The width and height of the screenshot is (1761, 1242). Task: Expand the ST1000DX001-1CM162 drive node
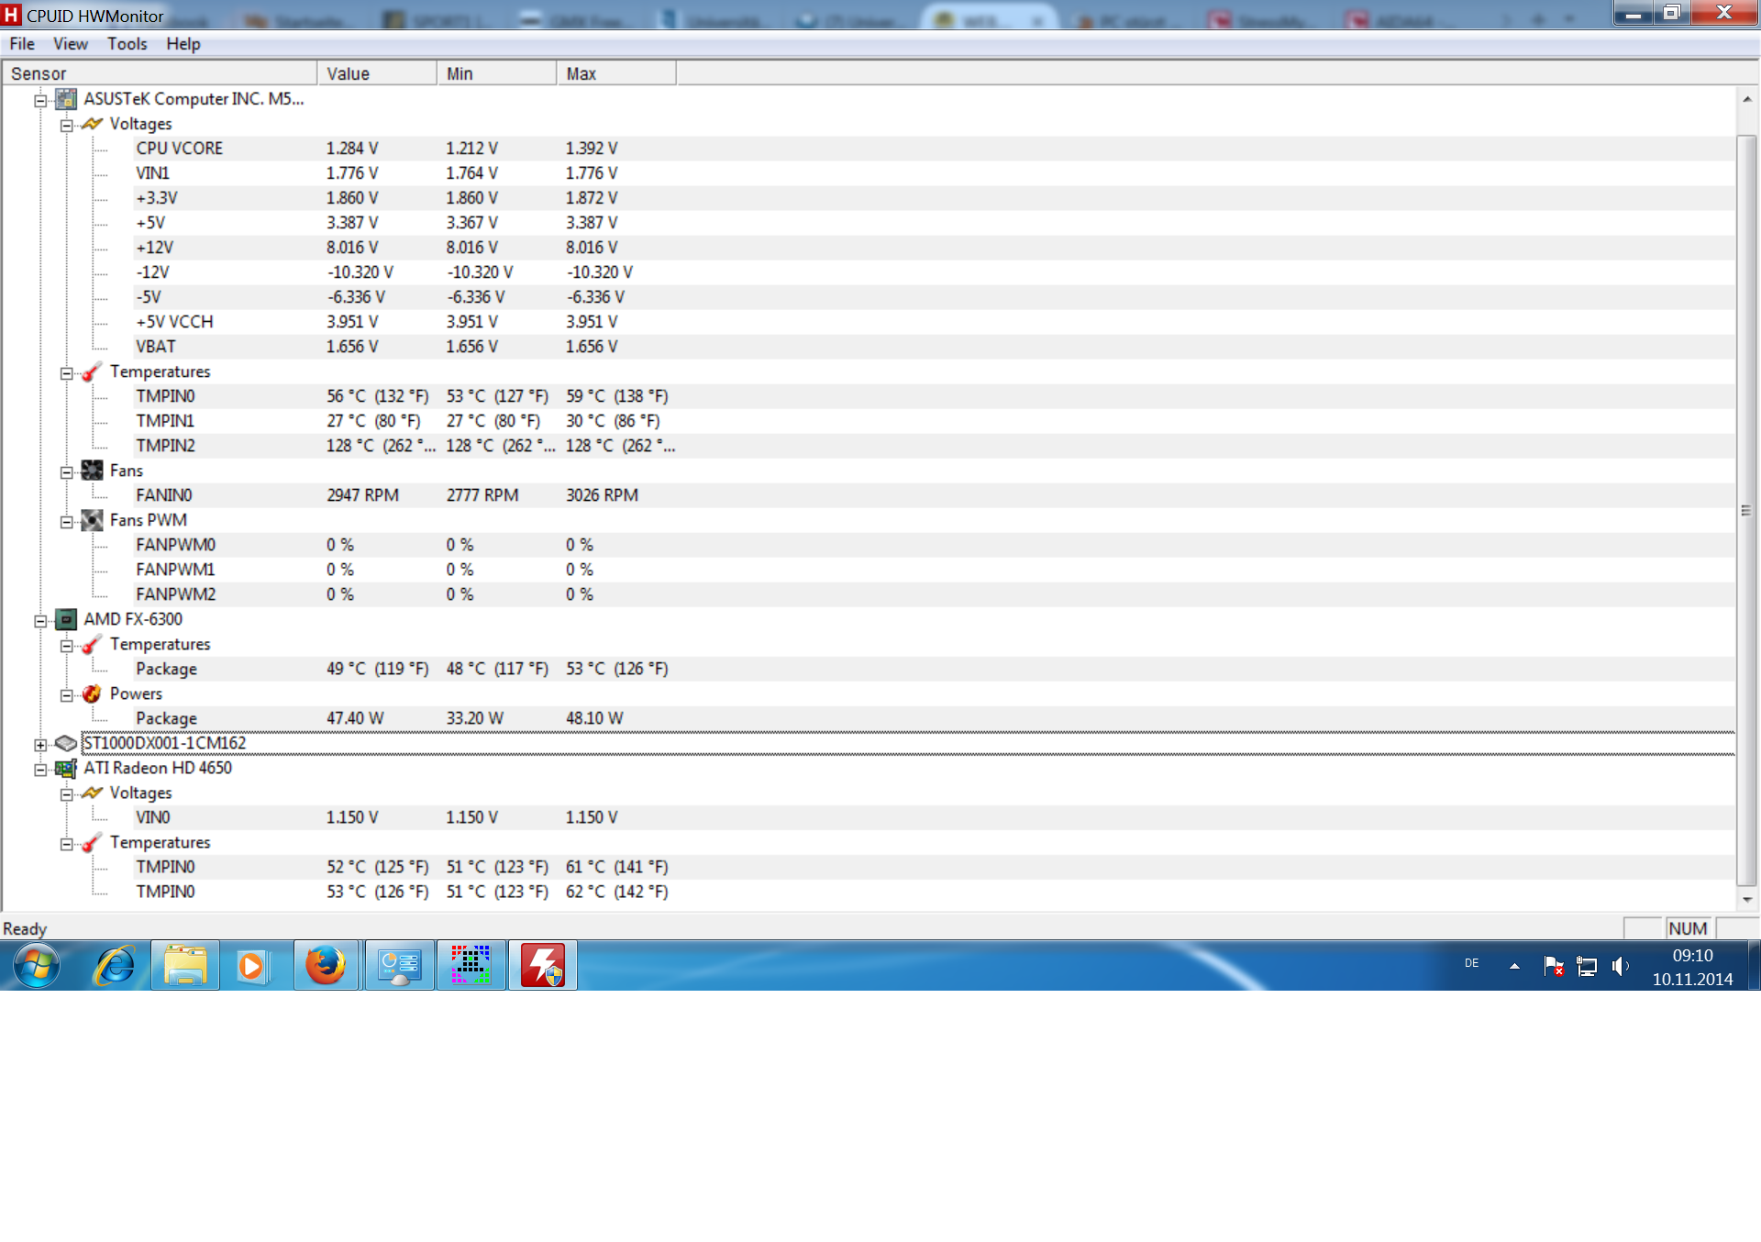pos(40,745)
